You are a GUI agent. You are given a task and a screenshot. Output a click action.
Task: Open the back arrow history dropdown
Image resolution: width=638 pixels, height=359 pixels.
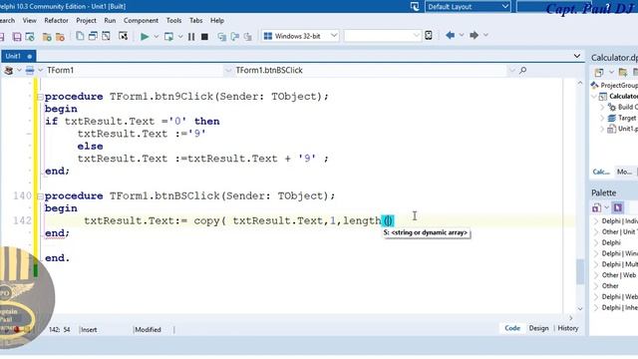pyautogui.click(x=462, y=36)
